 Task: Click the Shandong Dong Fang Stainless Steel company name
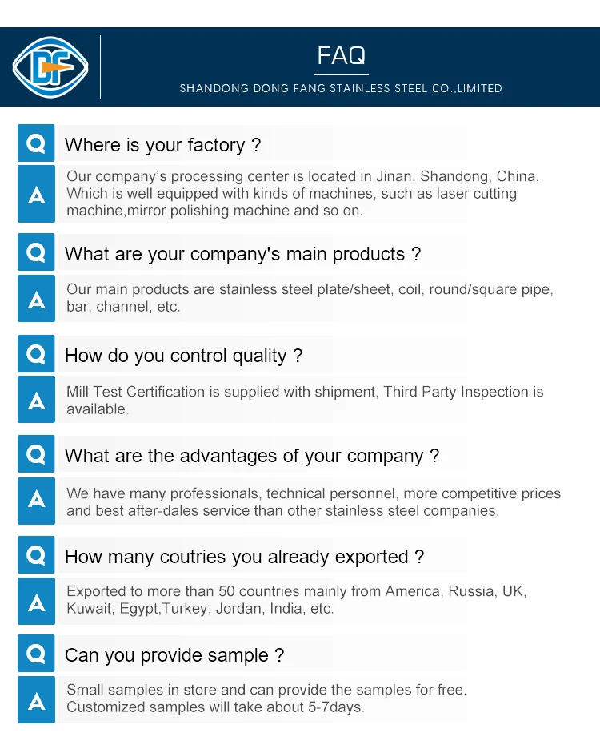pos(341,88)
